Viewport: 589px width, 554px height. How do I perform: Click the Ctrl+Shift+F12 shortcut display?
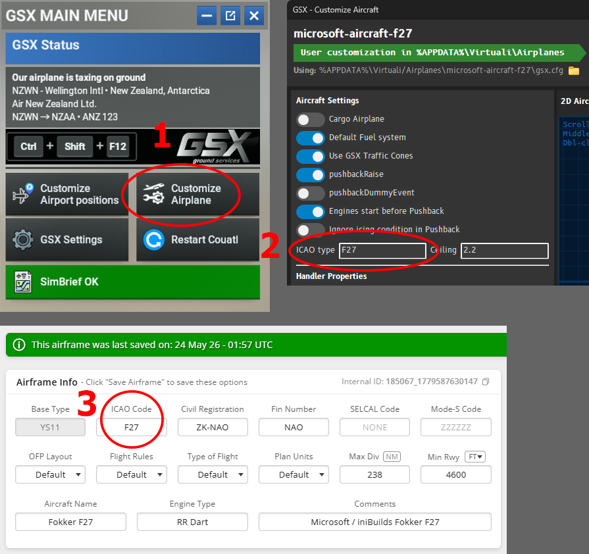point(71,147)
